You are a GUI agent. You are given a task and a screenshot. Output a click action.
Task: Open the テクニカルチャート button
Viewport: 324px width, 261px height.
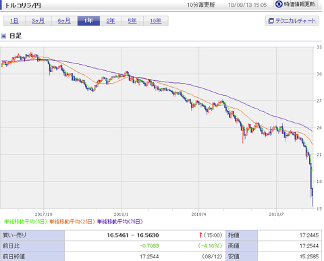coord(292,21)
